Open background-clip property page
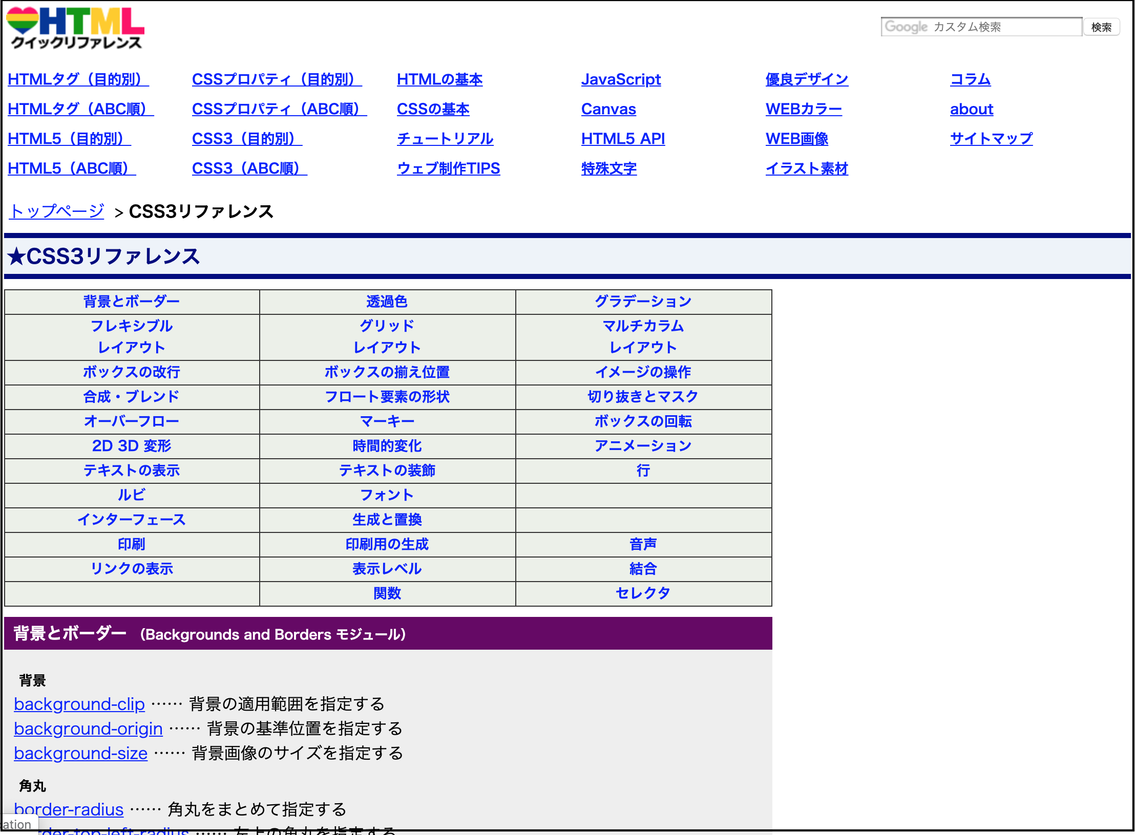Viewport: 1135px width, 835px height. 79,704
